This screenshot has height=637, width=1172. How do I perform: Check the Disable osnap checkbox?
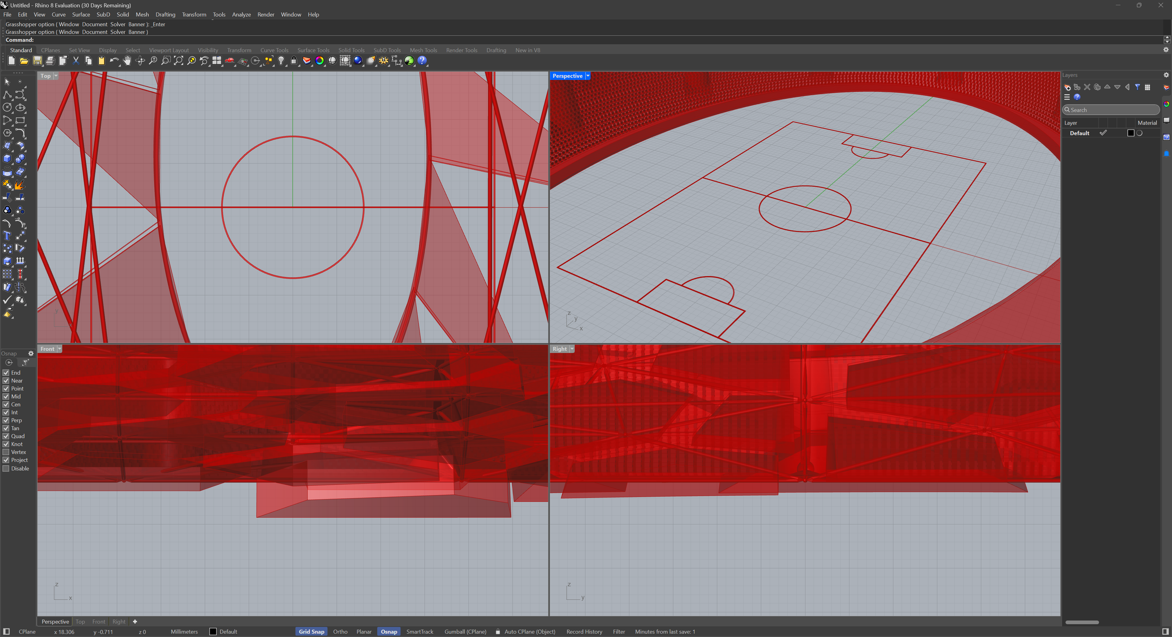coord(6,468)
